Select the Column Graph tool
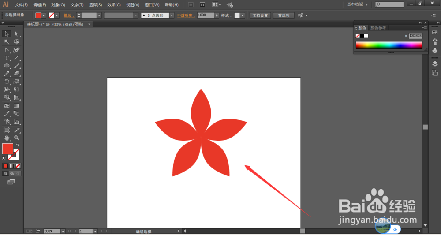Viewport: 441px width, 235px height. [x=17, y=122]
